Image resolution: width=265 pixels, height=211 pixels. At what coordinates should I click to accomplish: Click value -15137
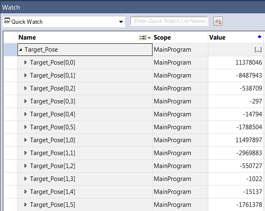252,192
